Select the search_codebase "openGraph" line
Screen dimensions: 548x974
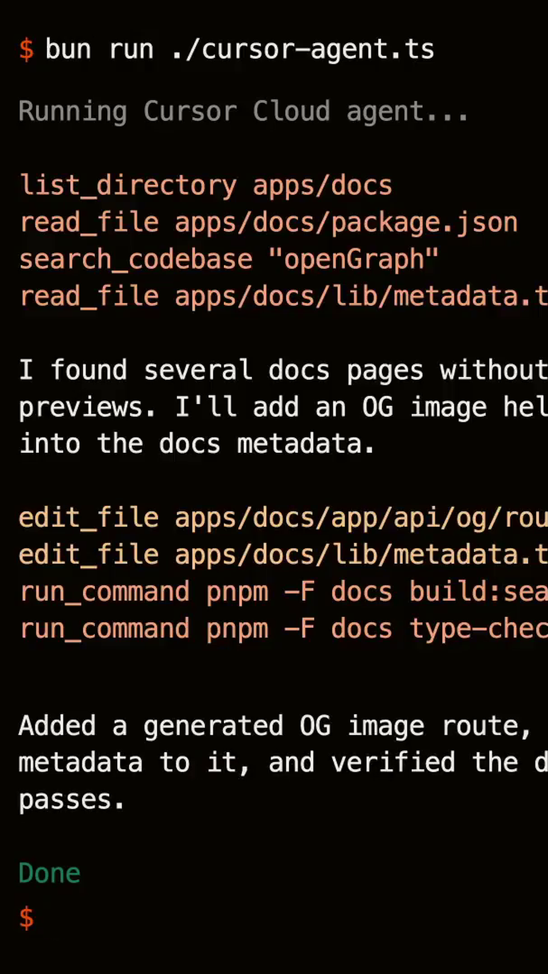228,260
